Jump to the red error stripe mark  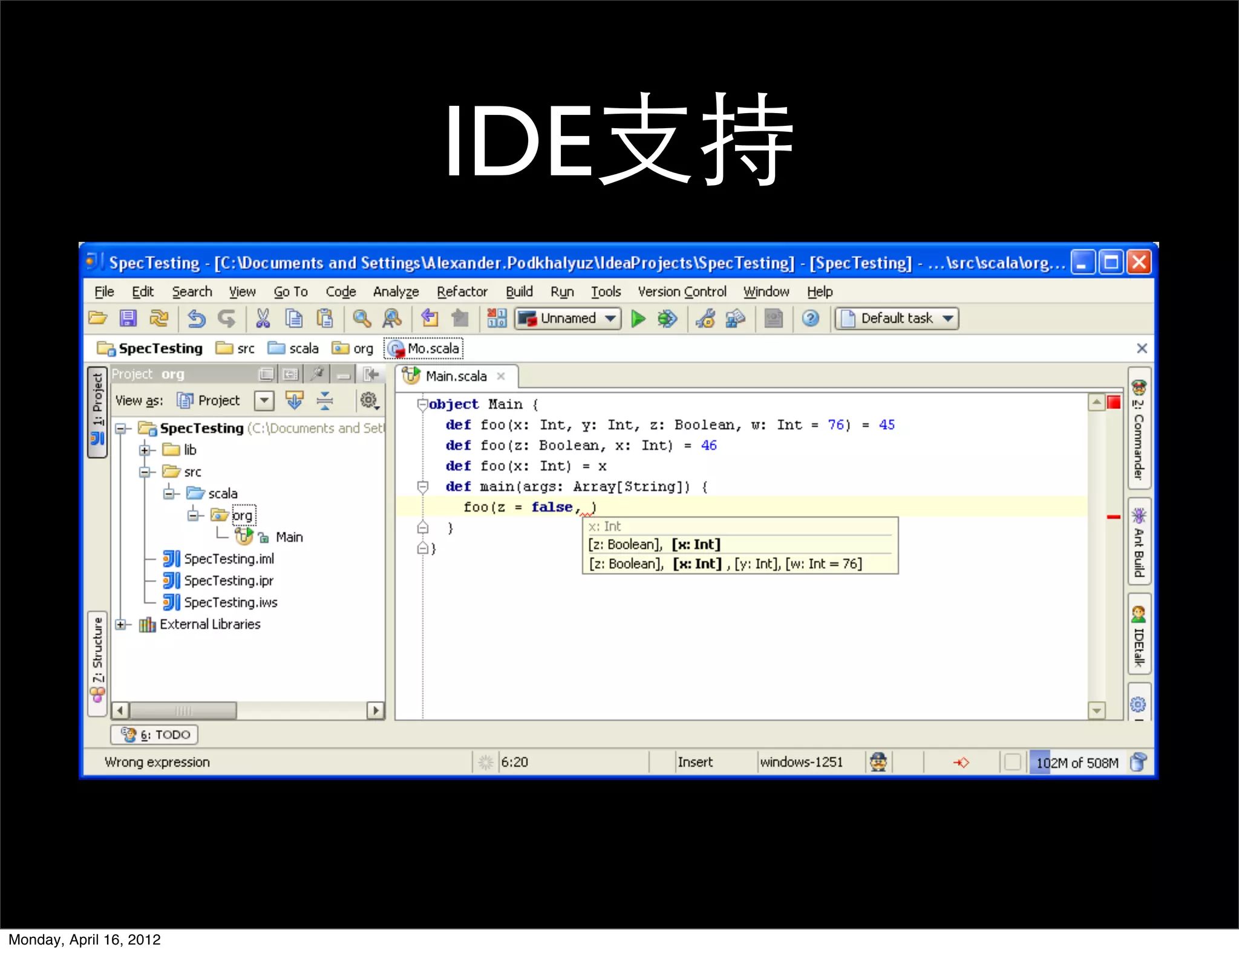pos(1114,517)
